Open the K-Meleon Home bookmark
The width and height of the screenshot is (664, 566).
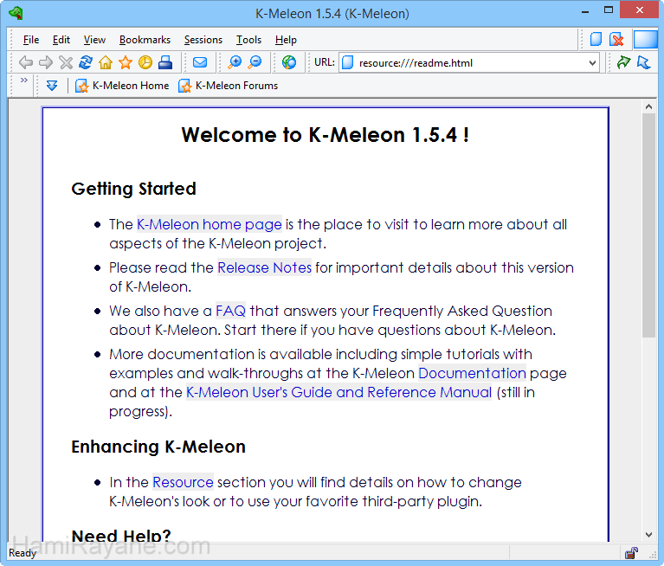pyautogui.click(x=122, y=86)
